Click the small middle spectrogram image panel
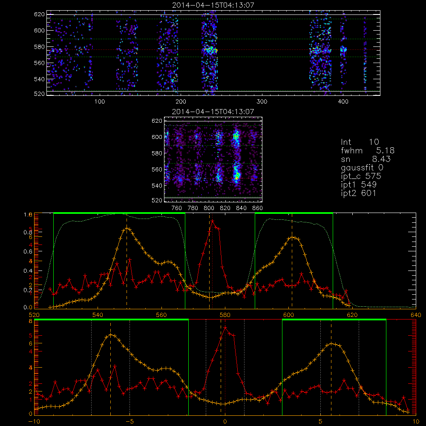 [213, 160]
